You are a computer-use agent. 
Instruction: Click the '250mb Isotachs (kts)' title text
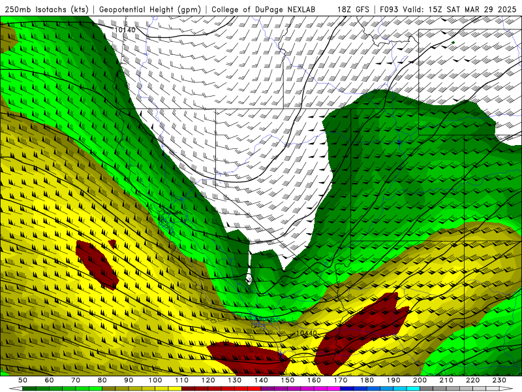(46, 9)
